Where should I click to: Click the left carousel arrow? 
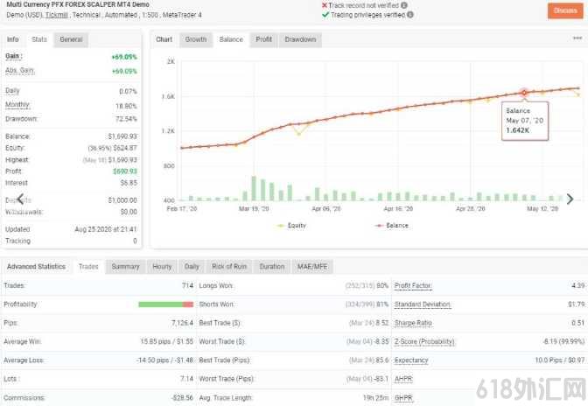(21, 199)
